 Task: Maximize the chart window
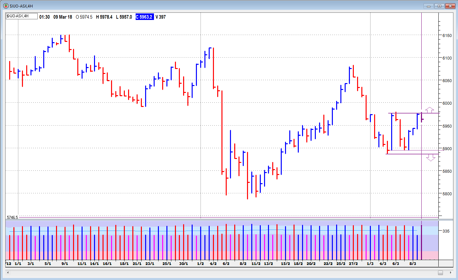439,6
